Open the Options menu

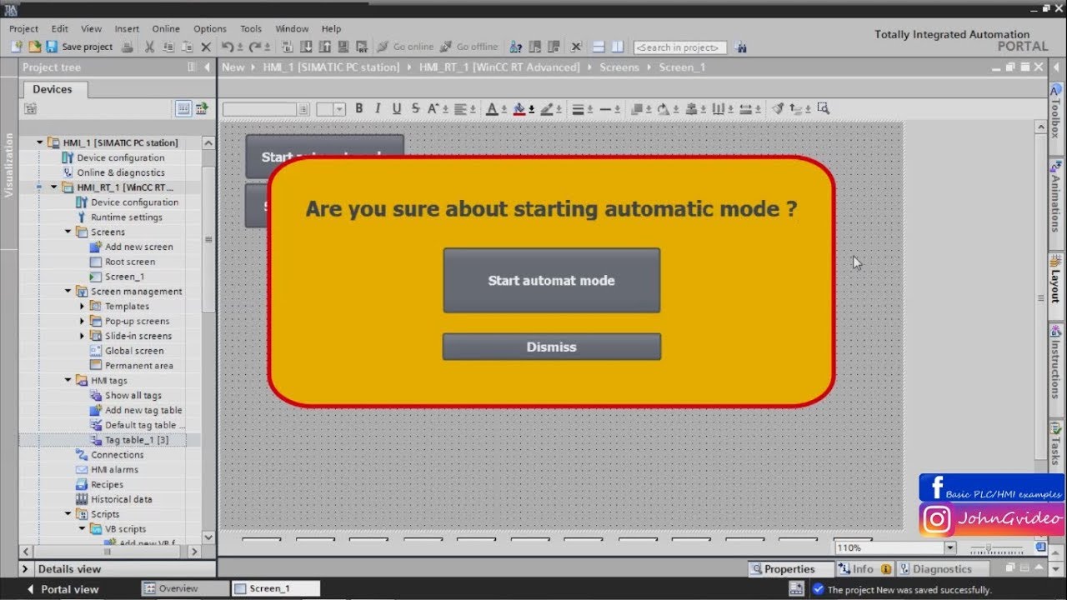coord(210,28)
